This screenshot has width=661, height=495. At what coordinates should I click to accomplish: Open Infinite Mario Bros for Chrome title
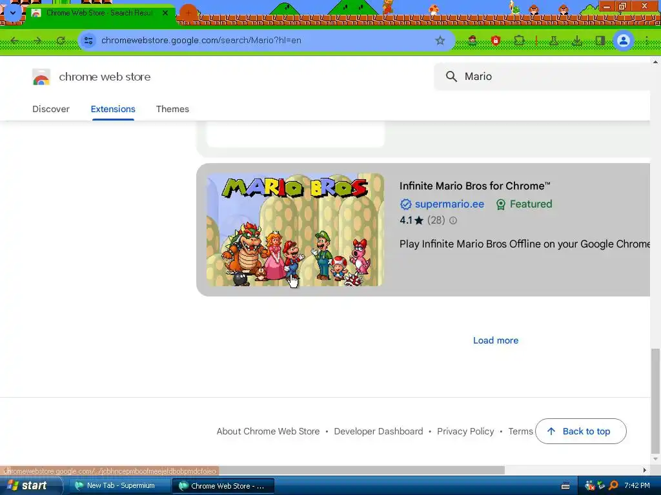(474, 186)
